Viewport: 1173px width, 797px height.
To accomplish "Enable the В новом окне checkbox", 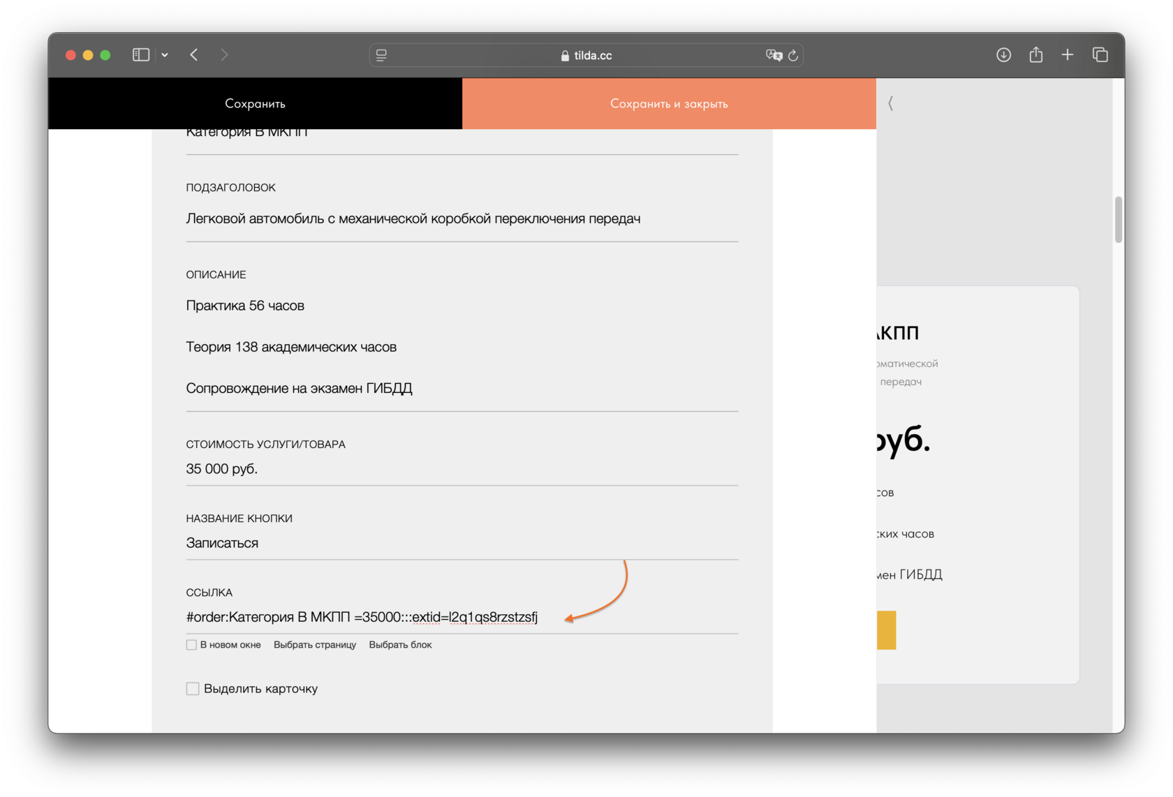I will coord(191,645).
